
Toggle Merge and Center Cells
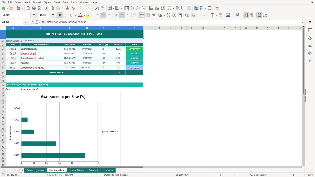pyautogui.click(x=142, y=15)
